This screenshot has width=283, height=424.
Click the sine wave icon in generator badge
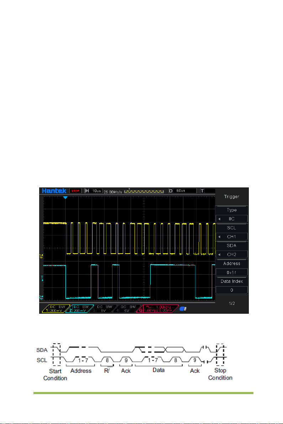[x=149, y=307]
